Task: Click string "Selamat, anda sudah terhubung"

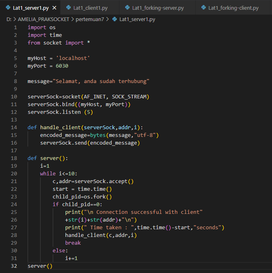Action: click(101, 81)
